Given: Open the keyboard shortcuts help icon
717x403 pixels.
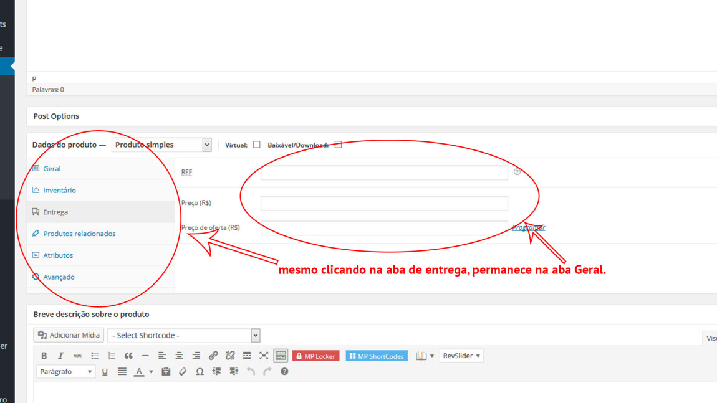Looking at the screenshot, I should [284, 372].
